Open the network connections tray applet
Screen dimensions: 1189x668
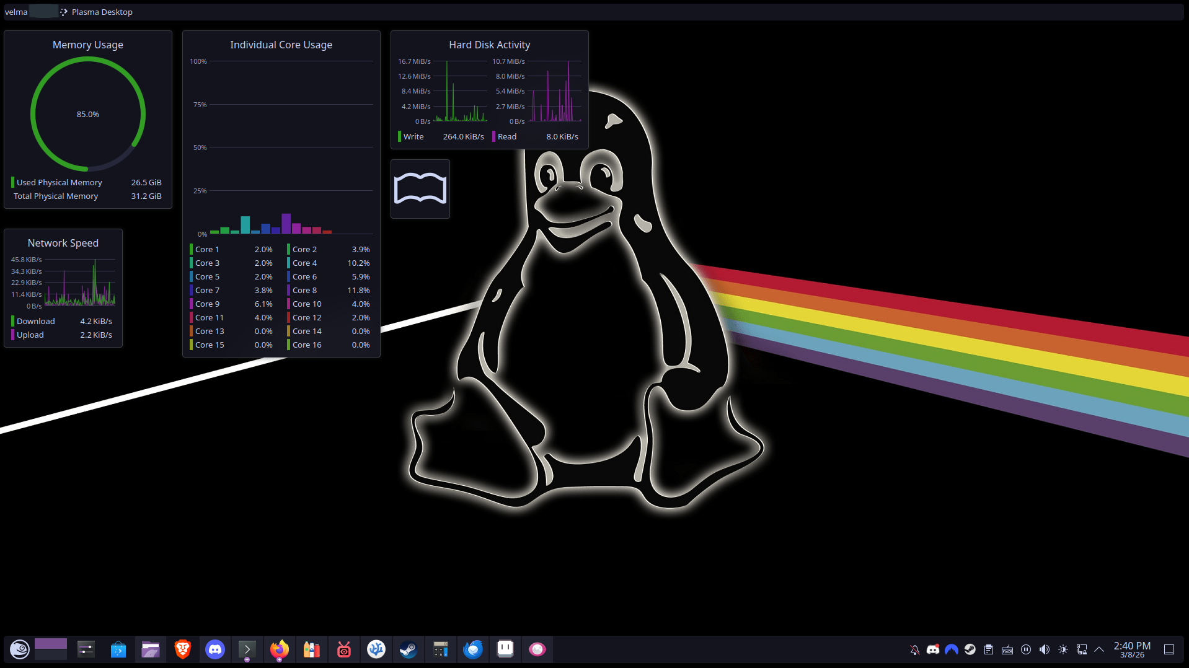pos(1082,649)
